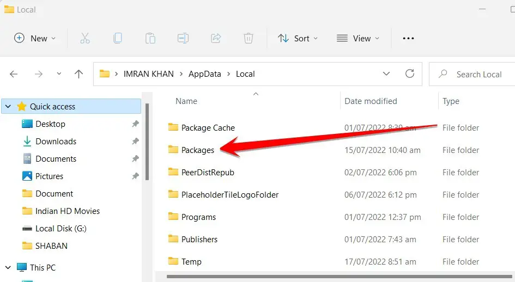Screen dimensions: 515x282
Task: Click the Rename icon in toolbar
Action: [183, 39]
